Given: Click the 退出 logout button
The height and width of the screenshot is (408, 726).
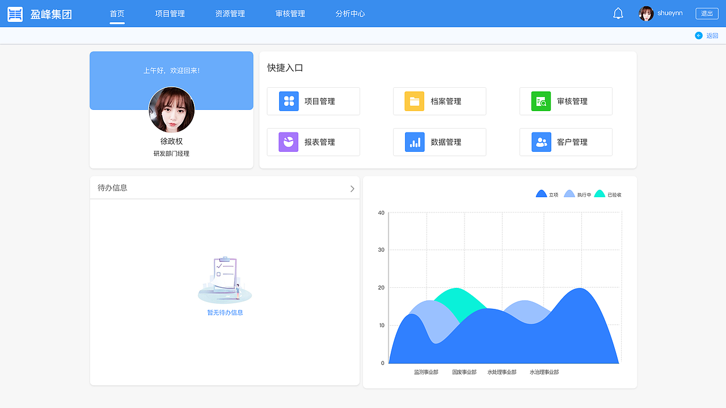Looking at the screenshot, I should coord(707,13).
